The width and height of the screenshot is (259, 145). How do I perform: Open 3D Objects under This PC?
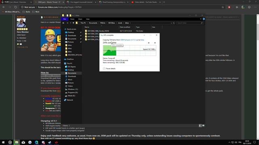tap(72, 67)
